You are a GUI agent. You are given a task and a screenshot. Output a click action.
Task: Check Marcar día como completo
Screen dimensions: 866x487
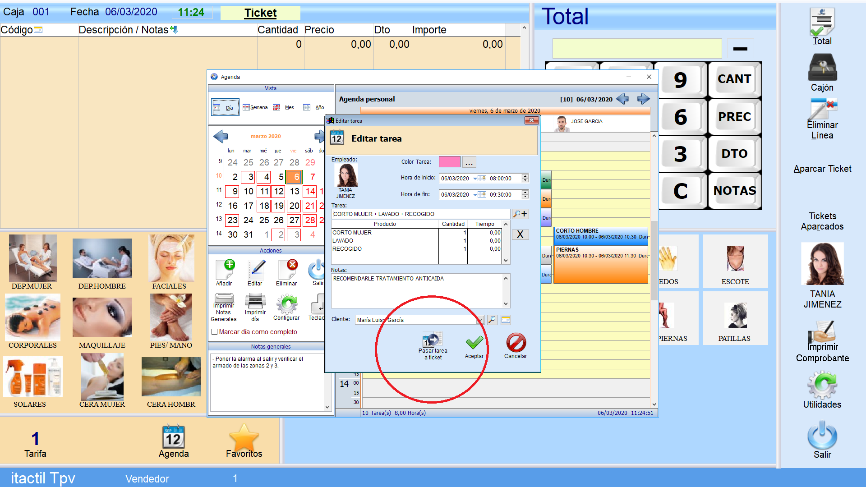pos(215,332)
